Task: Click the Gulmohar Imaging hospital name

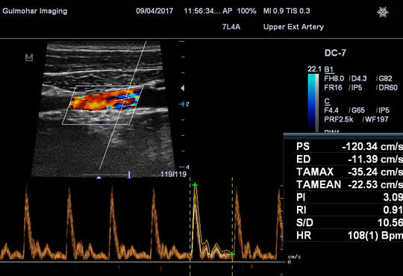Action: (x=35, y=11)
